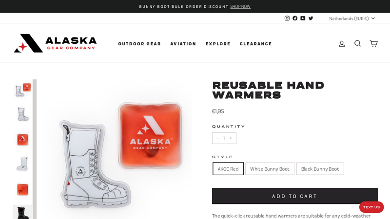View the black boot hand warmer thumbnail
Viewport: 390px width, 219px height.
tap(22, 212)
